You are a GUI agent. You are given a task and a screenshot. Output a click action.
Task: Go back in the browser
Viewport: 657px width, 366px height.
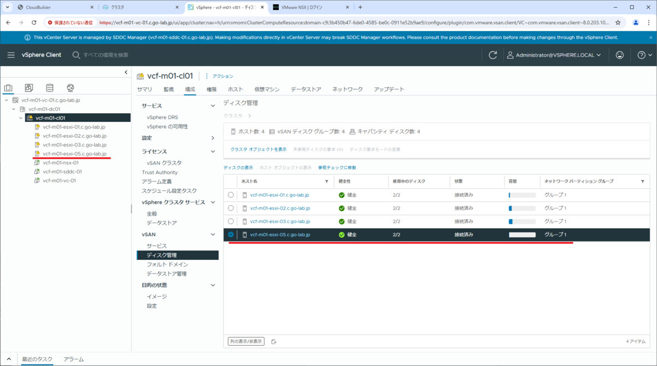(8, 22)
